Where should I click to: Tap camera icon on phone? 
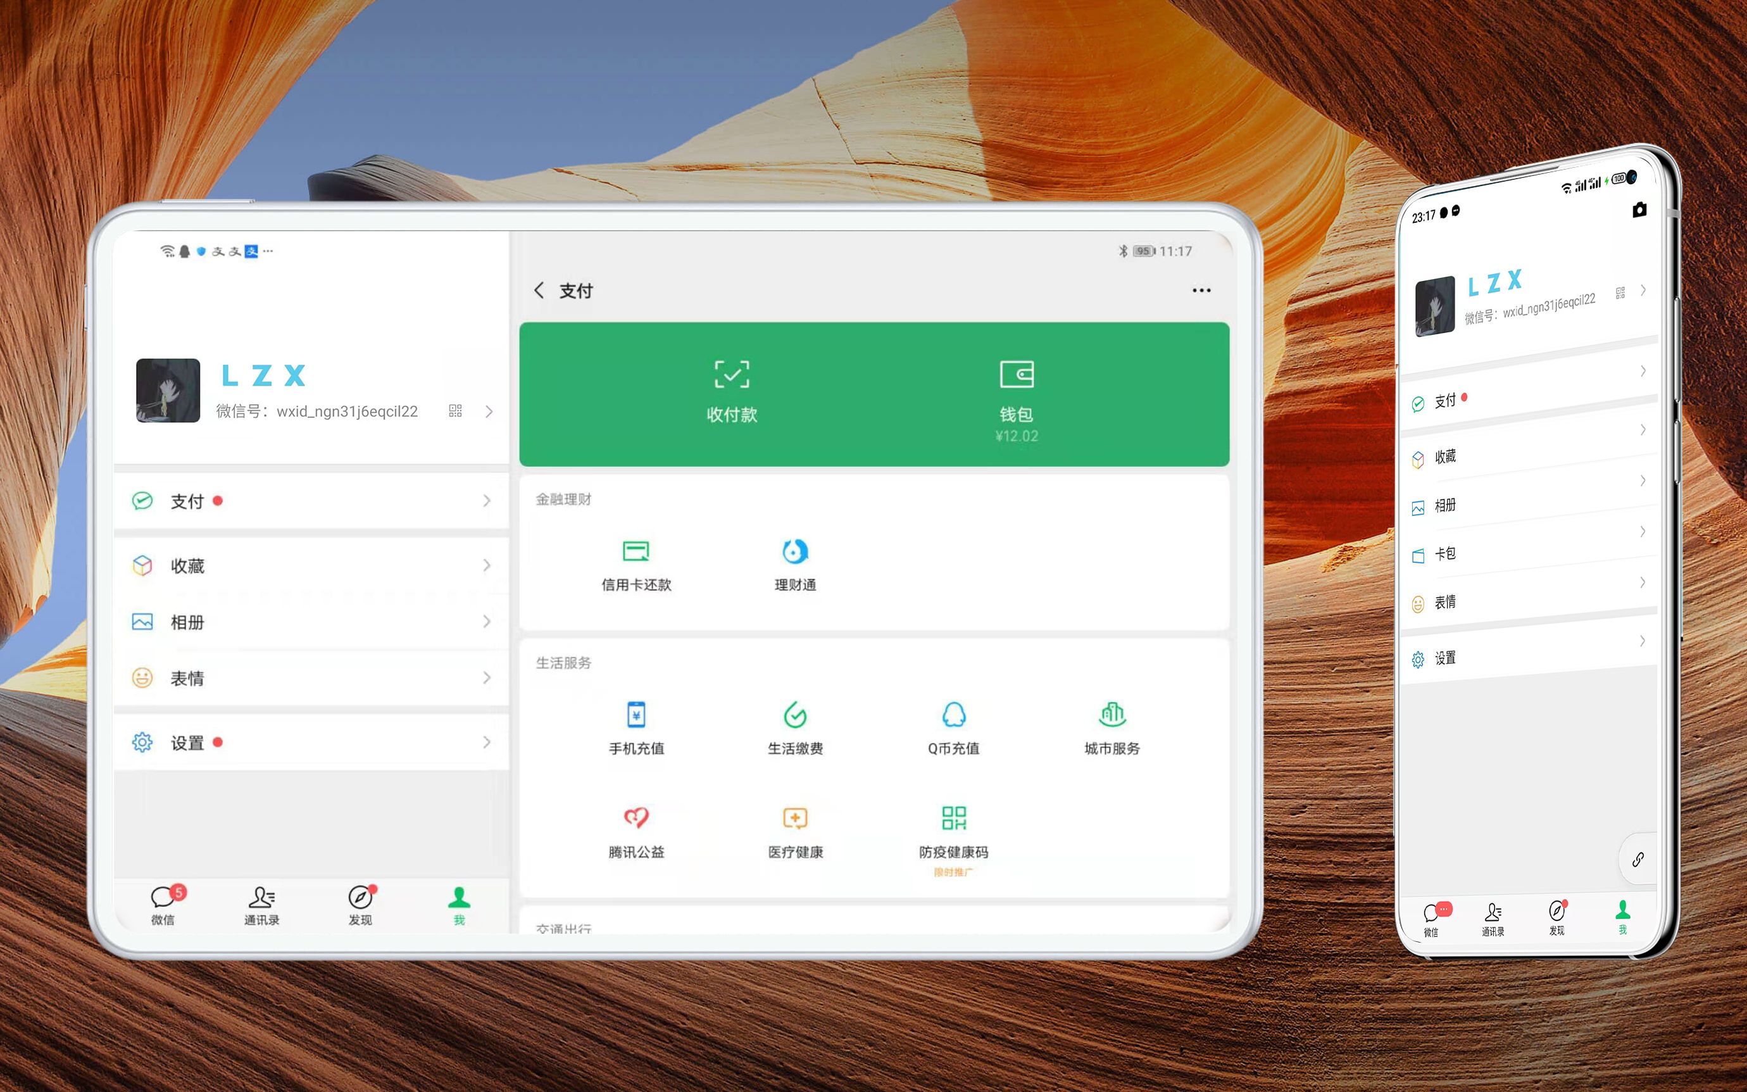click(1639, 210)
